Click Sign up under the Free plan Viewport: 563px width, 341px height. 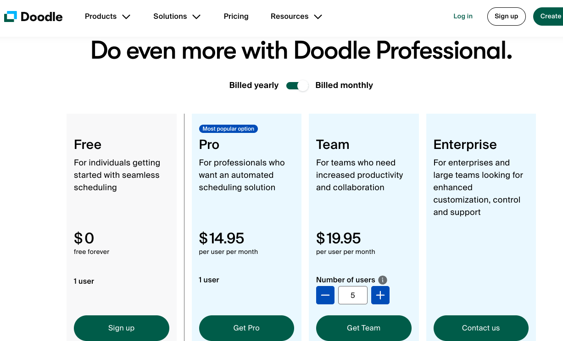pyautogui.click(x=121, y=328)
